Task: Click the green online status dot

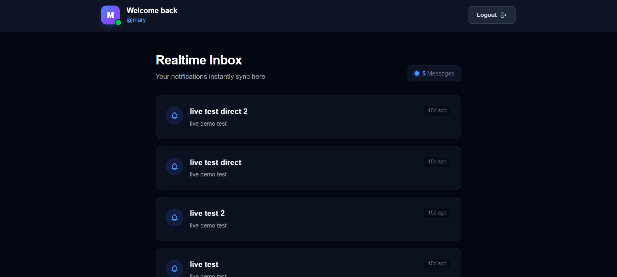Action: (x=118, y=22)
